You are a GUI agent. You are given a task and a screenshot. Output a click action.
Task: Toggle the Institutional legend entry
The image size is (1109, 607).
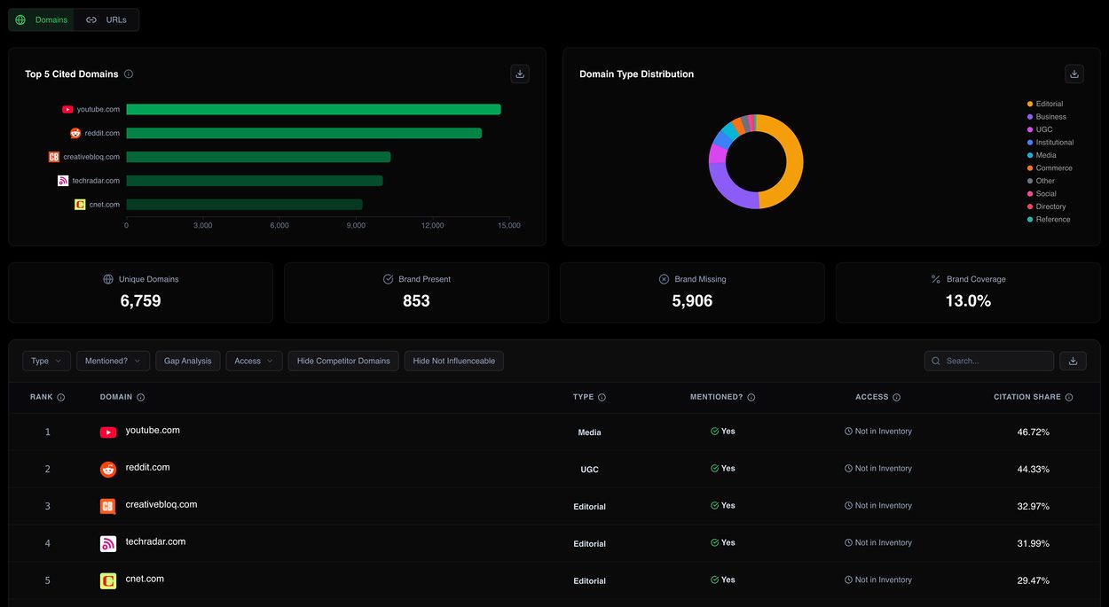click(x=1050, y=143)
